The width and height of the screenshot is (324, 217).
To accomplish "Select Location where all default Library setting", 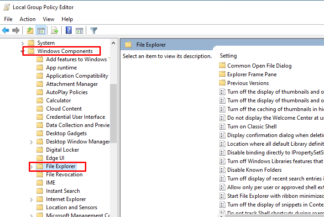I will click(276, 144).
